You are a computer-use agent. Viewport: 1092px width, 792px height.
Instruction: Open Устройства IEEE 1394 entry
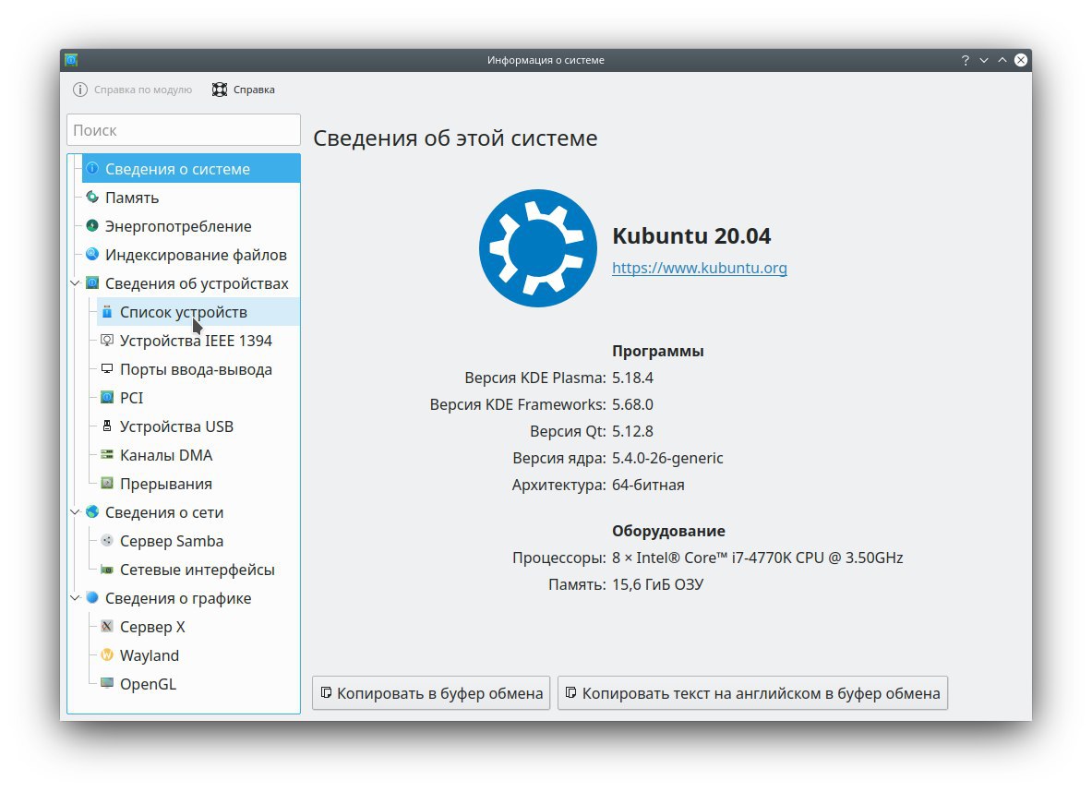[x=198, y=341]
